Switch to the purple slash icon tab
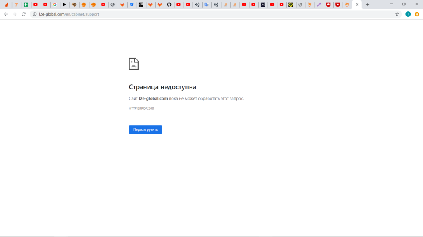Screen dimensions: 423x237 coord(319,5)
